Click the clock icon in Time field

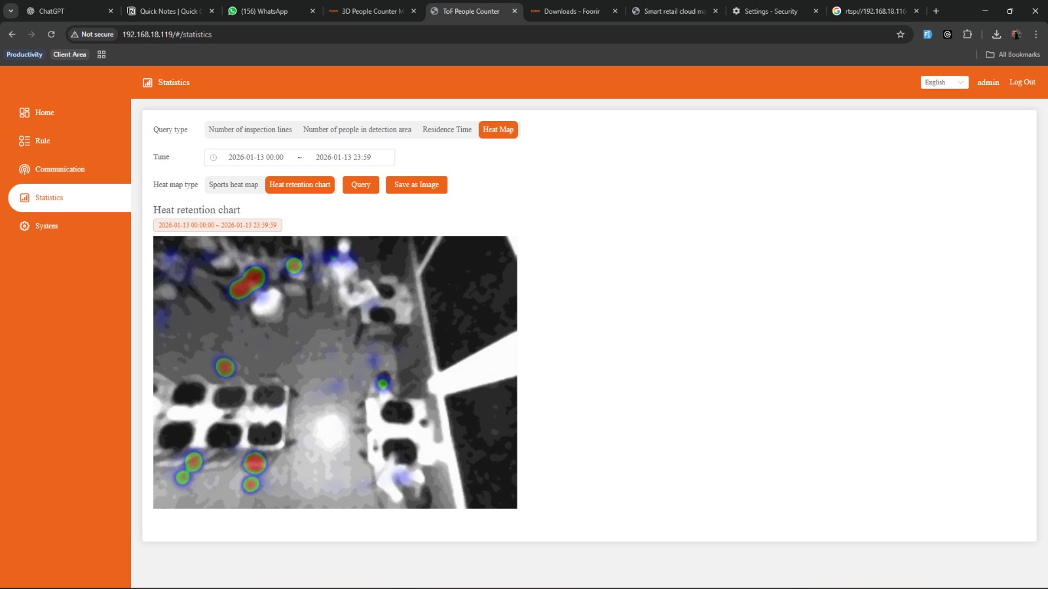coord(214,158)
